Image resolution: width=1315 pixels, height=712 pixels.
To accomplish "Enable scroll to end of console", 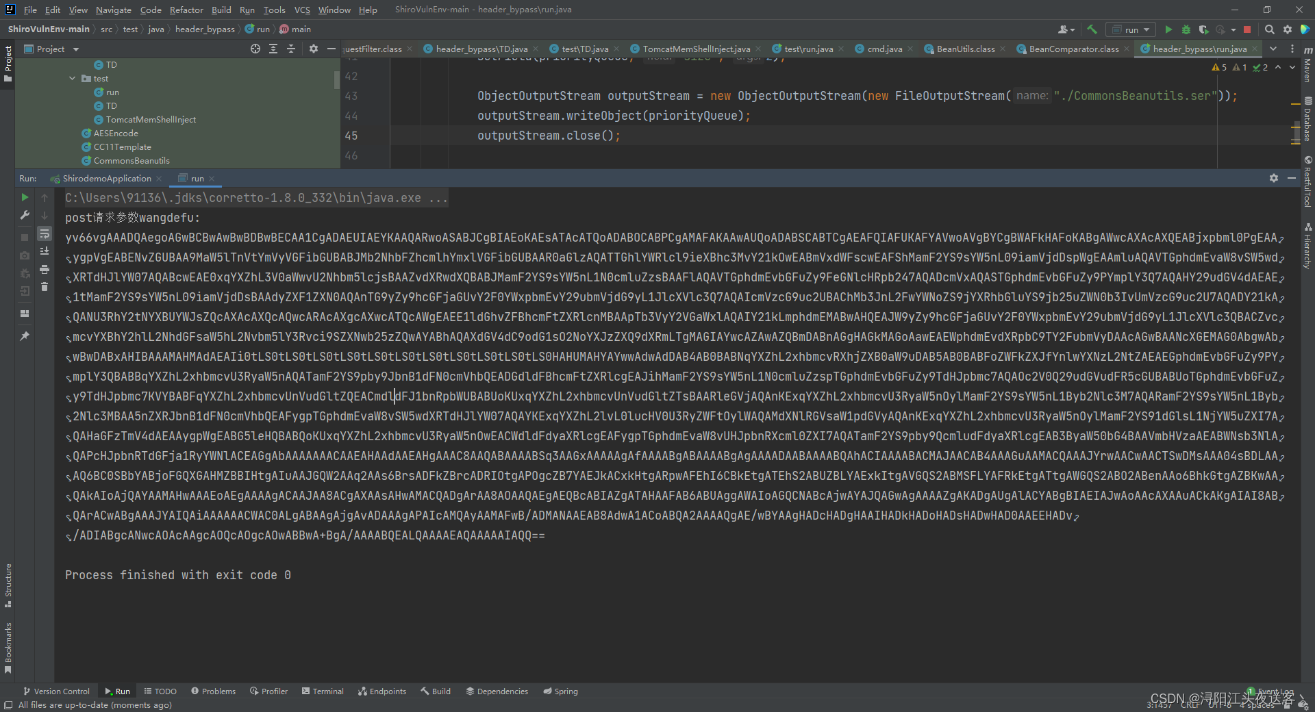I will [45, 251].
